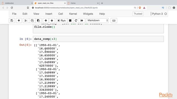The width and height of the screenshot is (177, 99).
Task: Click the IQ extension icon
Action: tap(163, 8)
